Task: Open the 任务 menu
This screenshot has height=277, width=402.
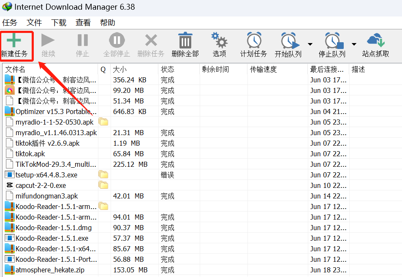Action: (x=9, y=22)
